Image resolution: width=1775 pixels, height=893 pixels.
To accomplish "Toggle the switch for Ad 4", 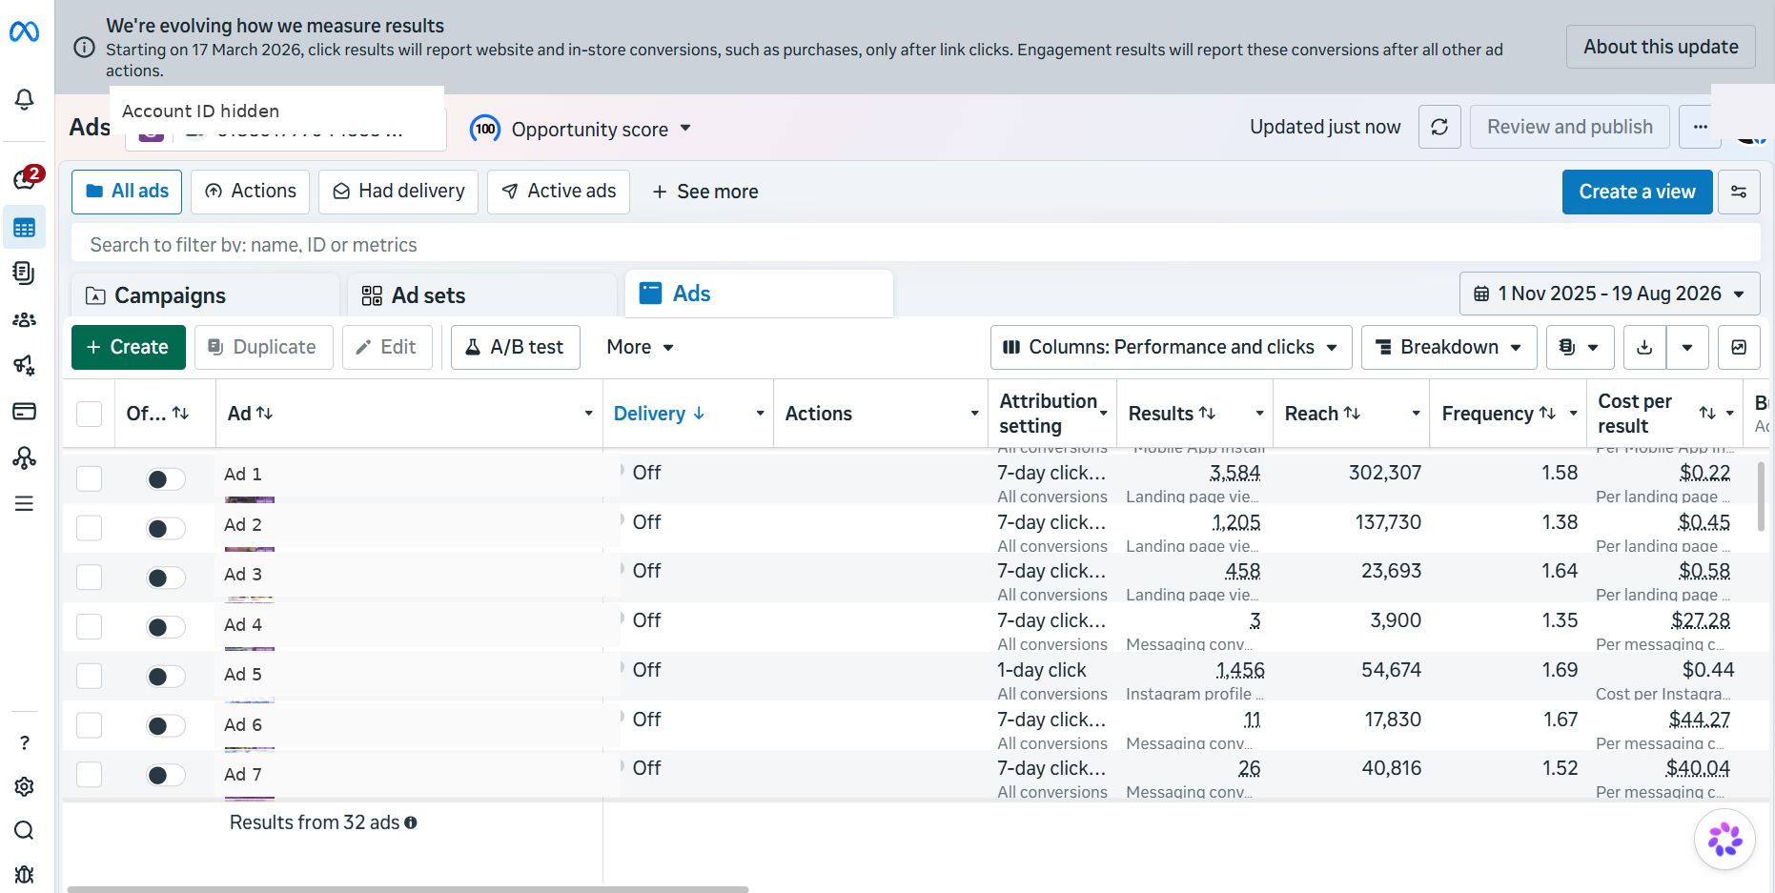I will click(166, 627).
